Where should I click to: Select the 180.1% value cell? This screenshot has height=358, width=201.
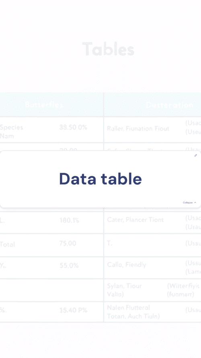[69, 220]
